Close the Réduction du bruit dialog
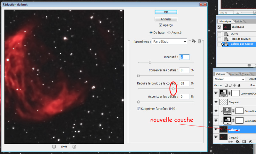The width and height of the screenshot is (256, 154). [203, 4]
